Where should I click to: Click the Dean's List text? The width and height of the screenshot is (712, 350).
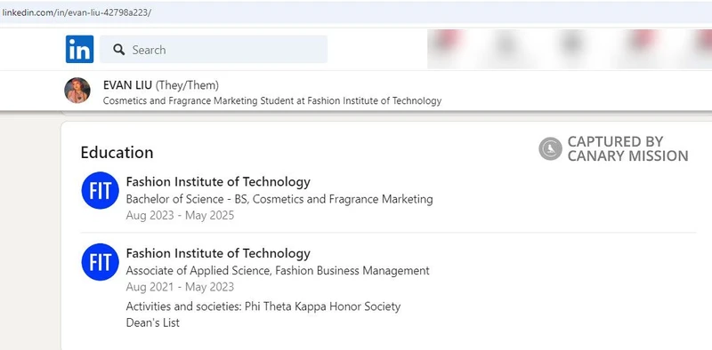click(x=152, y=322)
